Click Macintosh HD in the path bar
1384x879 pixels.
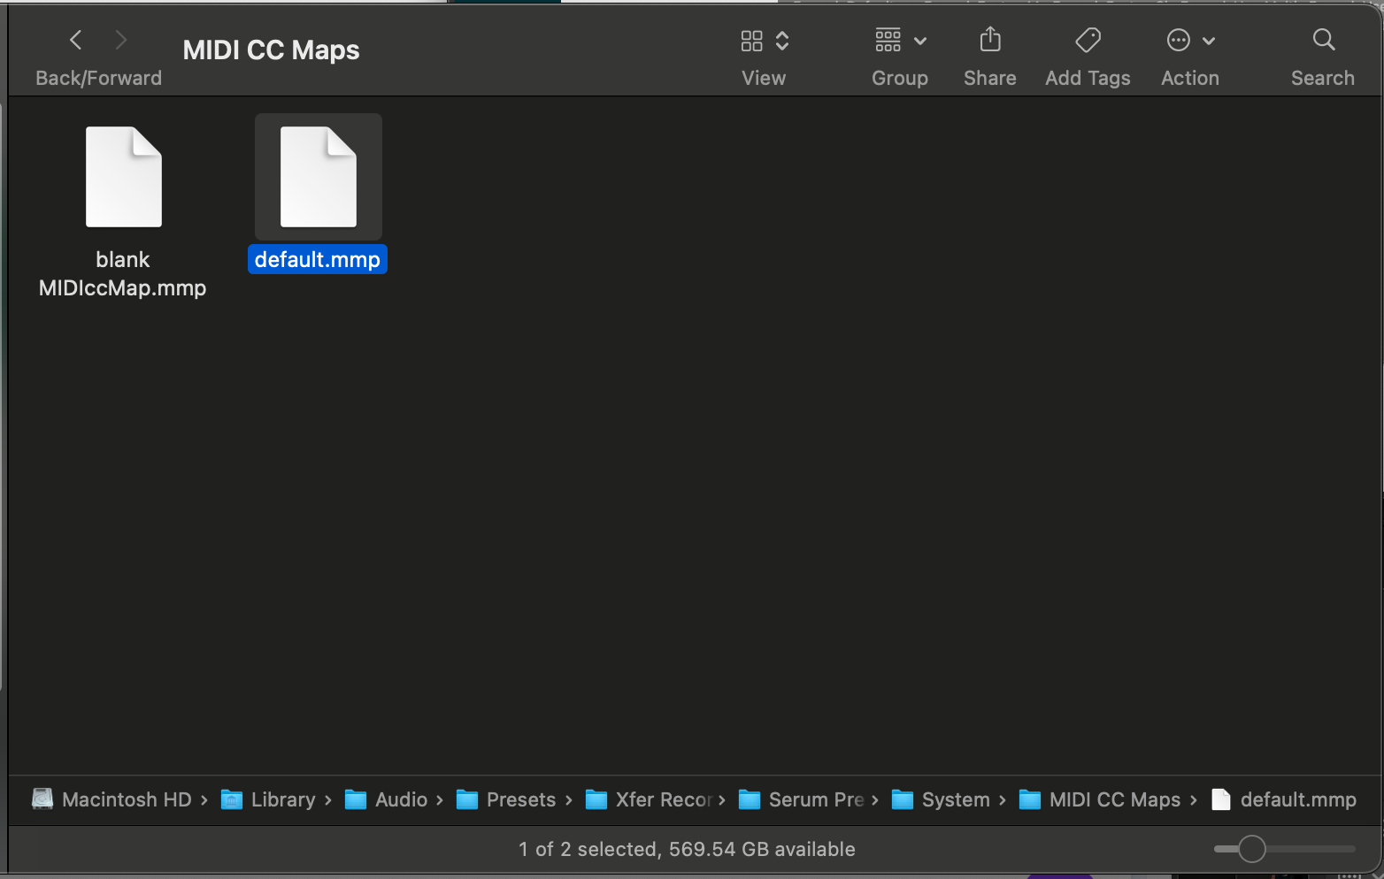click(111, 799)
